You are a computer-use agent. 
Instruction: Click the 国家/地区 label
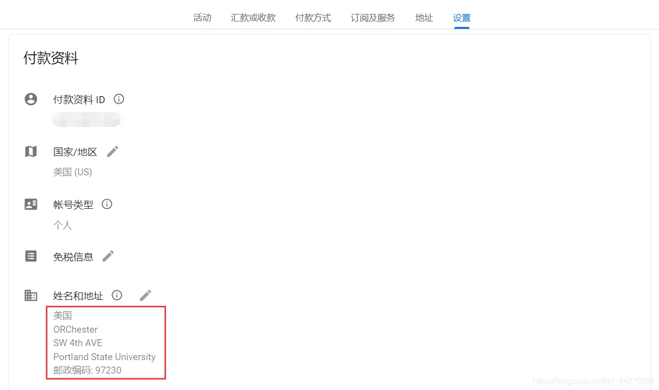click(75, 152)
